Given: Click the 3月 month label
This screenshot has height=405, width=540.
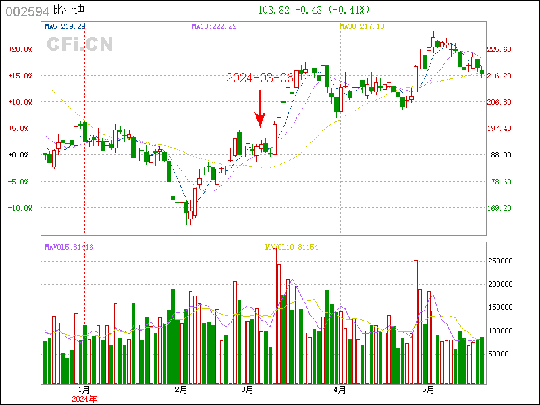Looking at the screenshot, I should tap(248, 390).
